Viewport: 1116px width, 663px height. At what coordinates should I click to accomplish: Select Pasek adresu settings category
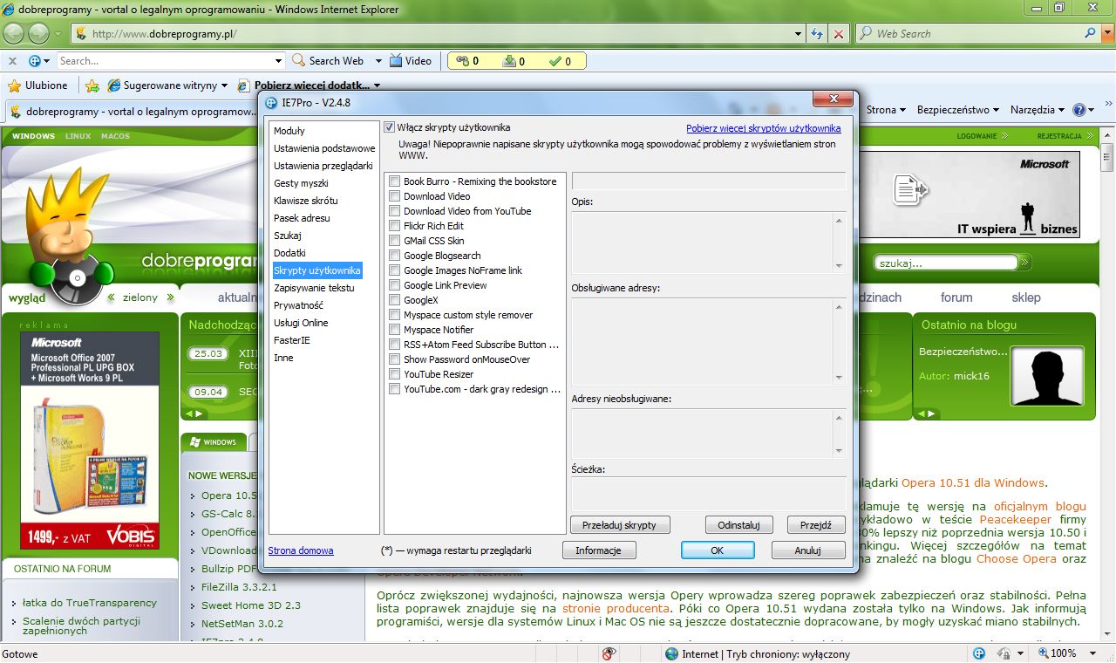302,218
